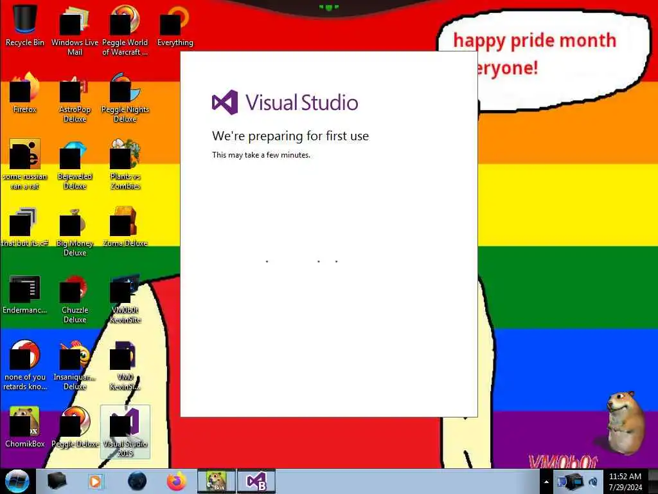Select the Zuma Deluxe desktop icon

pyautogui.click(x=125, y=227)
